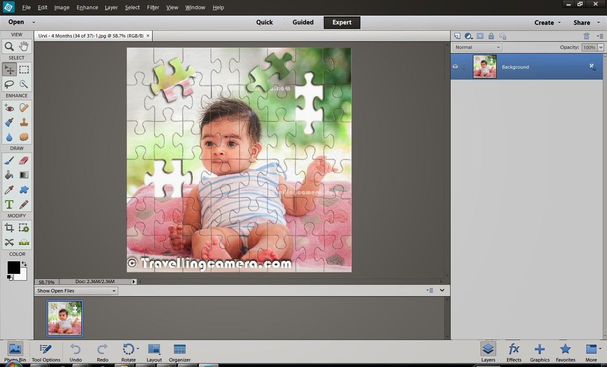Click the black foreground color swatch
The image size is (607, 367).
[13, 268]
